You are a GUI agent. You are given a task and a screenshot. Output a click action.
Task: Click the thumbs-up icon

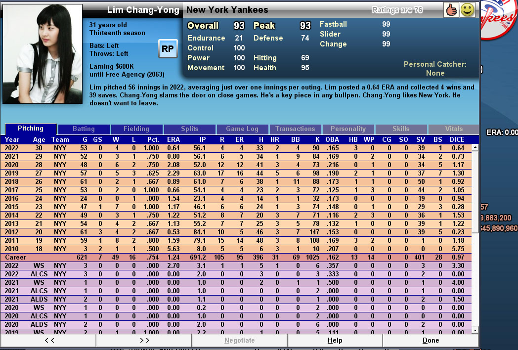pos(451,9)
